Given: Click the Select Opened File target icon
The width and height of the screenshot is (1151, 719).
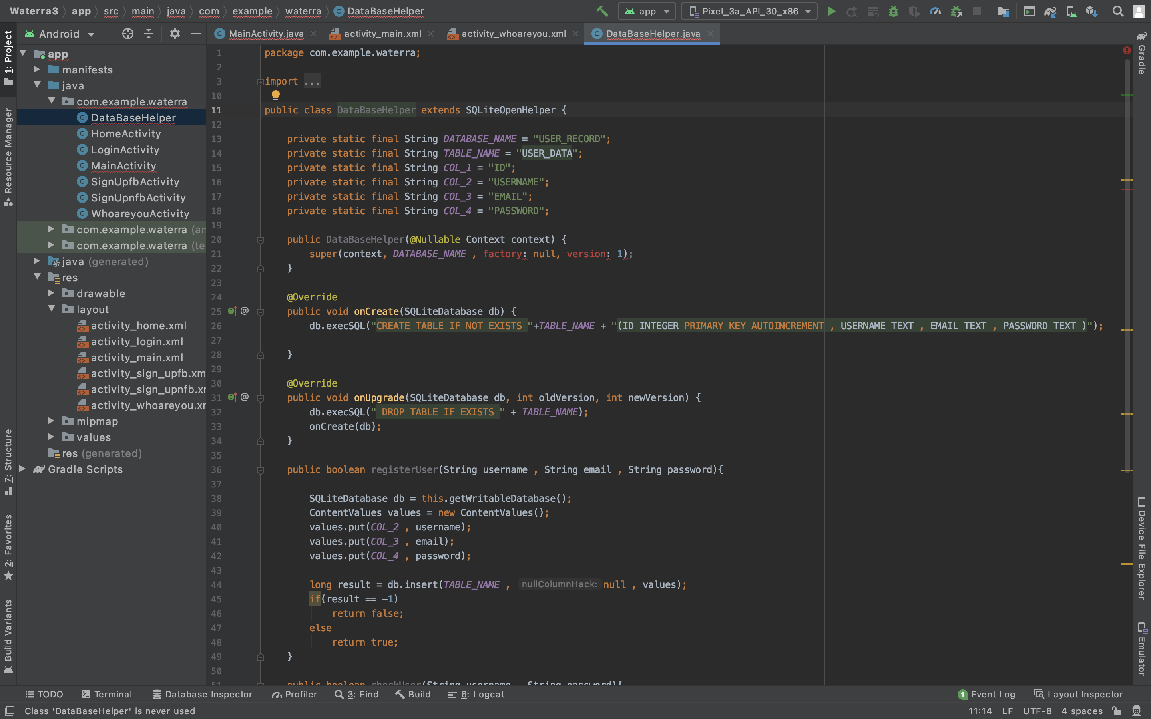Looking at the screenshot, I should click(127, 34).
